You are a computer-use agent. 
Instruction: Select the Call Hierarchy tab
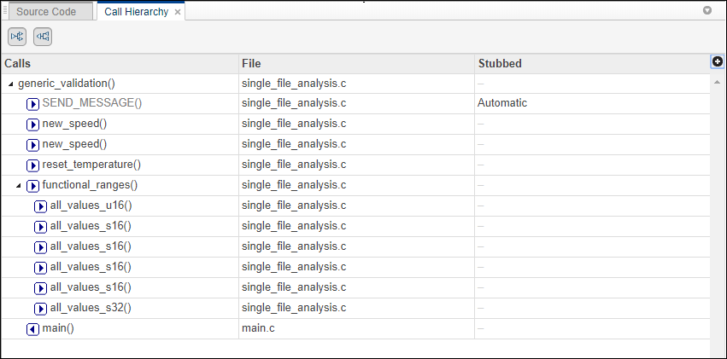point(136,12)
